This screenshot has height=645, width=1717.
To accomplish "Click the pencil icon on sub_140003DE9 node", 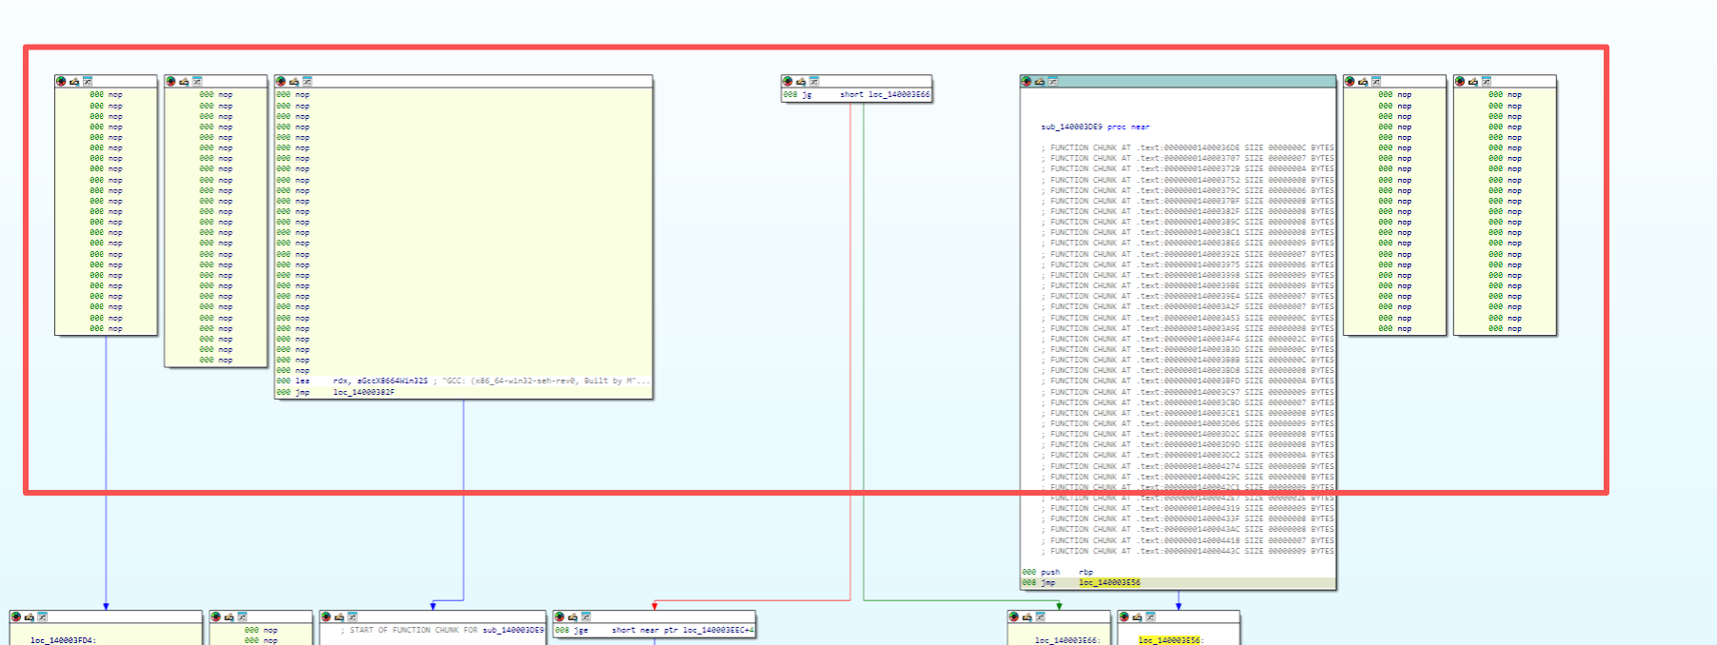I will click(1040, 82).
